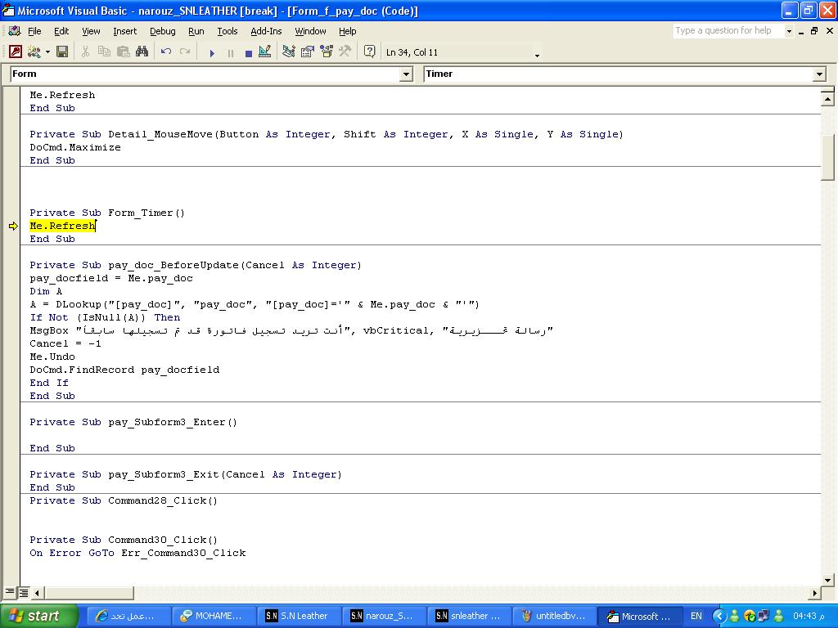The image size is (838, 628).
Task: Click the vertical scrollbar up arrow
Action: (827, 98)
